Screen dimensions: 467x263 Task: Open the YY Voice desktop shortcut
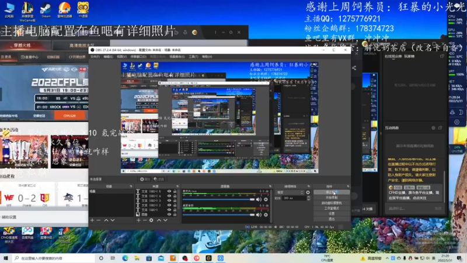[x=83, y=10]
